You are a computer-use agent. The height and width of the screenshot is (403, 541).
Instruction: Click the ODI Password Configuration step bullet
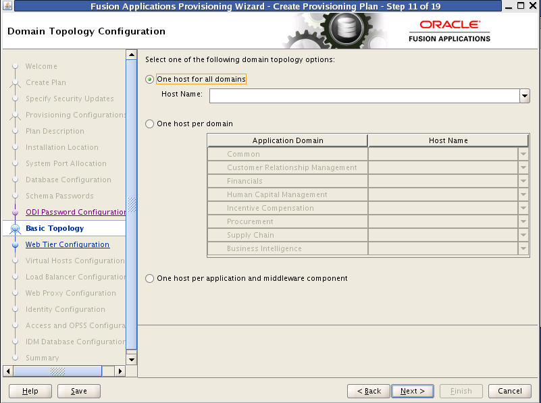15,213
